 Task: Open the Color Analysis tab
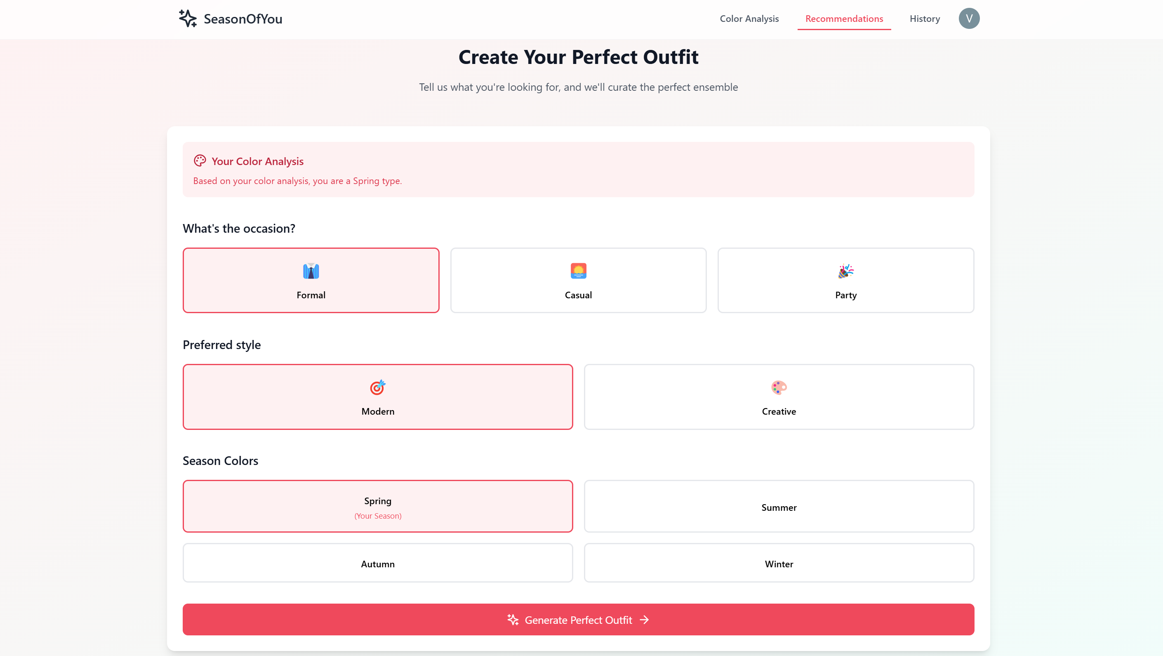click(749, 19)
